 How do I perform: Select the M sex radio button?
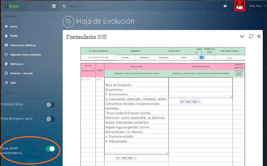(196, 57)
